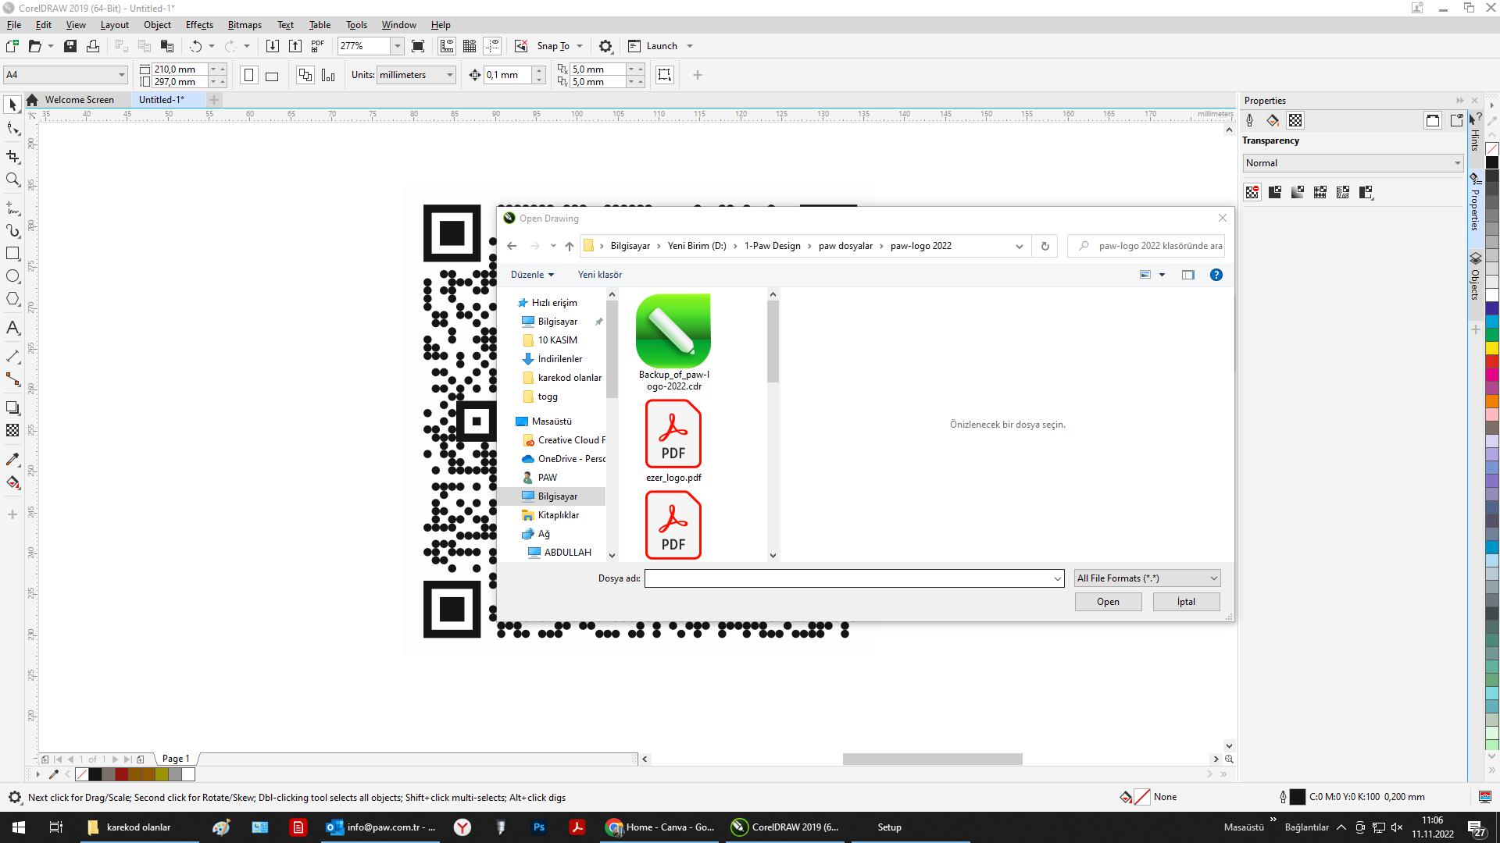Screen dimensions: 1500x843
Task: Switch page to landscape orientation
Action: 272,76
